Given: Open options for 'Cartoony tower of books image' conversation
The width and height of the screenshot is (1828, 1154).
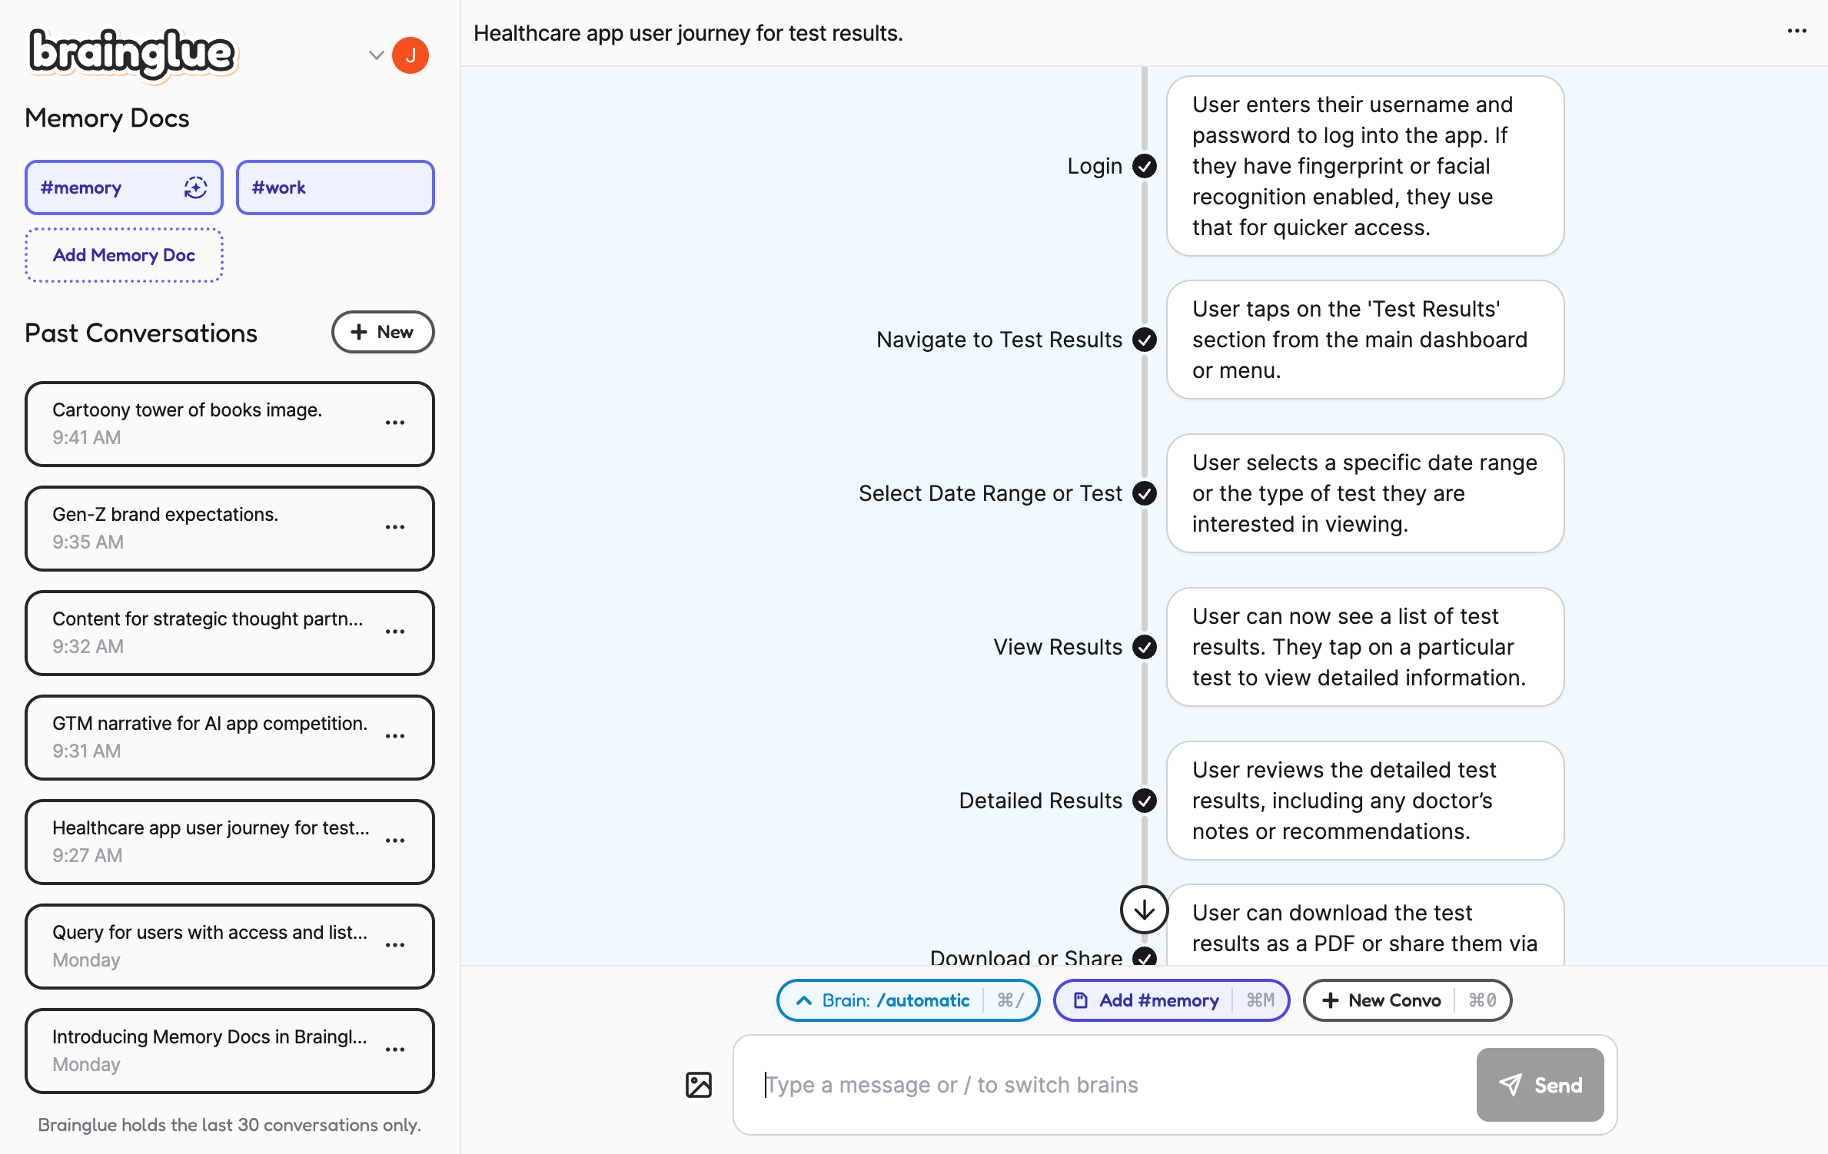Looking at the screenshot, I should pyautogui.click(x=395, y=423).
